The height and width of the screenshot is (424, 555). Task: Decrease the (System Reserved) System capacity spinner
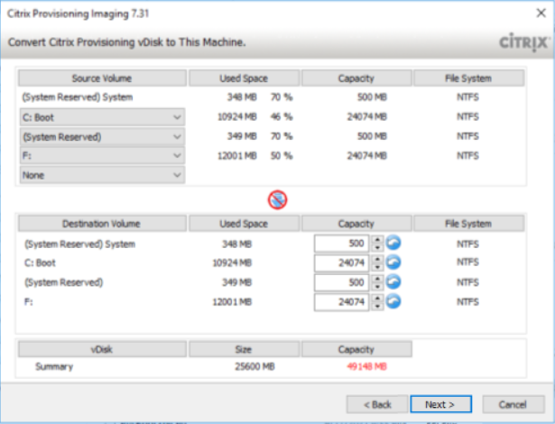377,247
